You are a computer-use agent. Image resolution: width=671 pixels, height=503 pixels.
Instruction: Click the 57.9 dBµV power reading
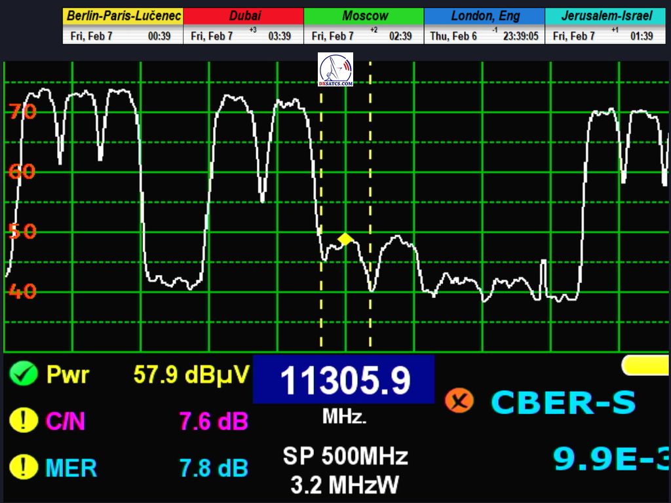(191, 375)
